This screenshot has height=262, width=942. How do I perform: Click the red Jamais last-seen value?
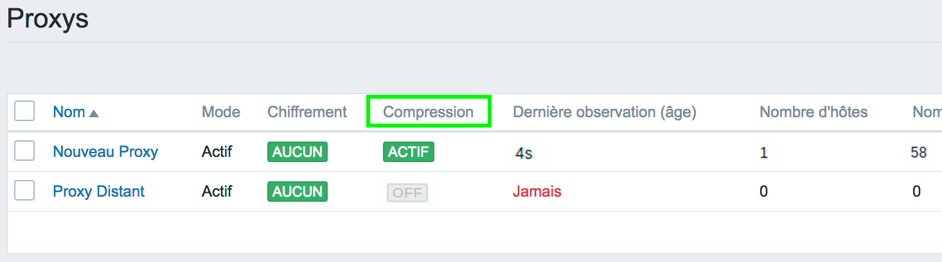(537, 192)
